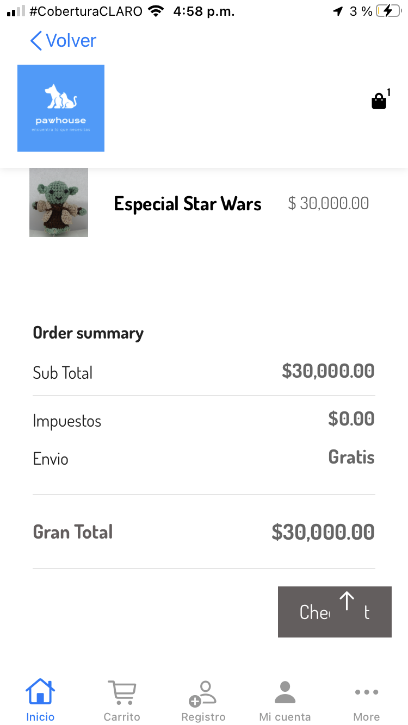This screenshot has width=408, height=725.
Task: Tap the More three-dots icon
Action: pyautogui.click(x=366, y=692)
